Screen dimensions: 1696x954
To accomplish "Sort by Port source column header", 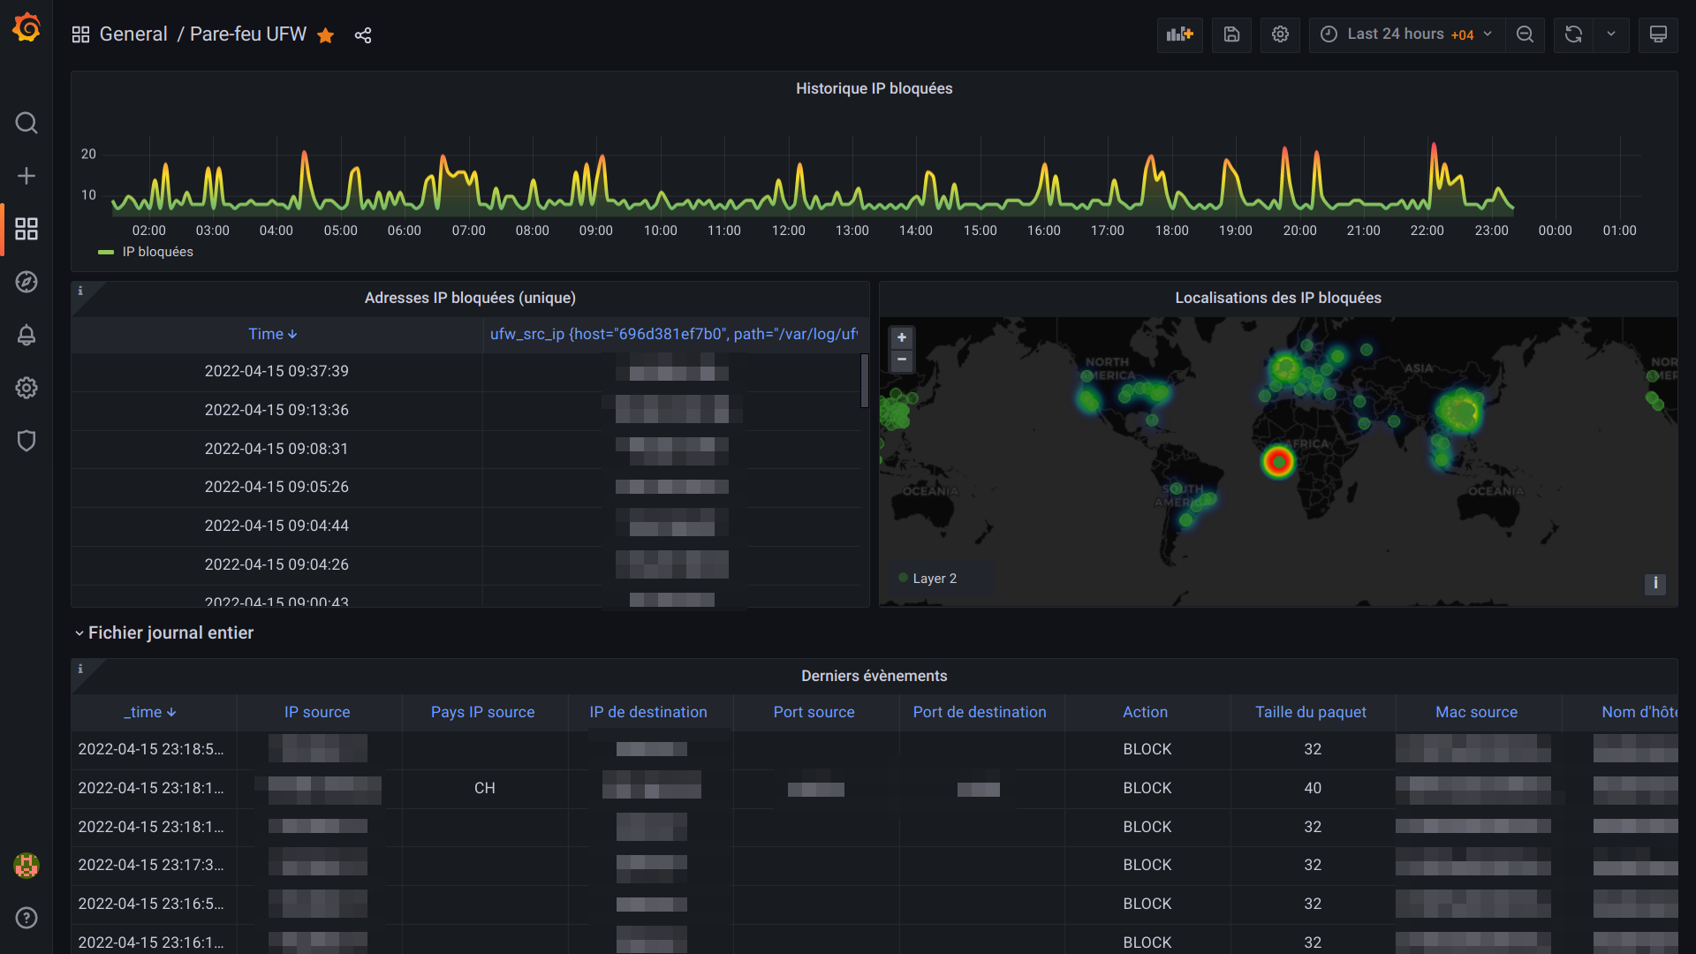I will pyautogui.click(x=814, y=712).
